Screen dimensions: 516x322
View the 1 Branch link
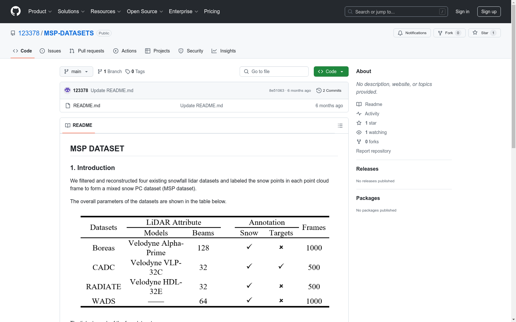(110, 71)
